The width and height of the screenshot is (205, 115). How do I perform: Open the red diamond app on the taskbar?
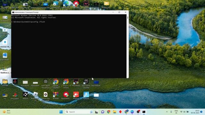point(120,112)
